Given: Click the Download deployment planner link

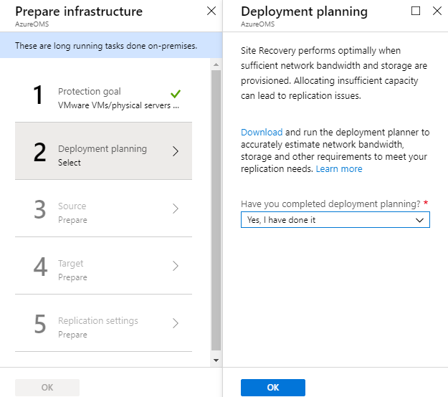Looking at the screenshot, I should (262, 133).
